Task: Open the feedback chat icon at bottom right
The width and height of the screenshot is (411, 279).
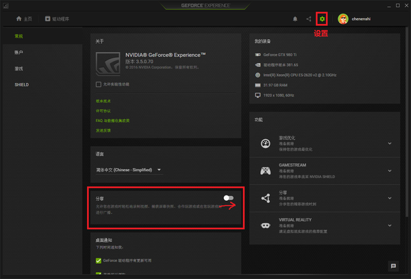Action: pyautogui.click(x=393, y=266)
